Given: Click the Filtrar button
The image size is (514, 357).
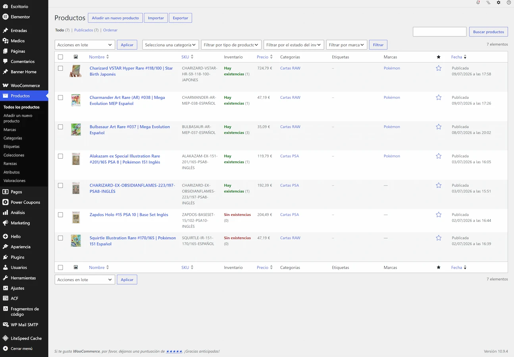Looking at the screenshot, I should [x=378, y=45].
